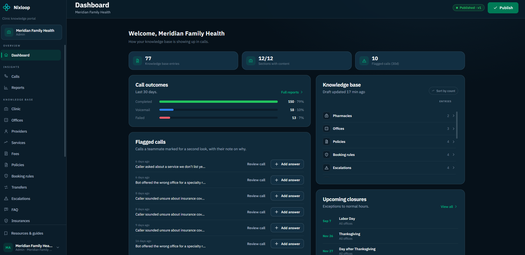The image size is (525, 255).
Task: Click the Pharmacies lock icon in Knowledge base
Action: coord(327,116)
